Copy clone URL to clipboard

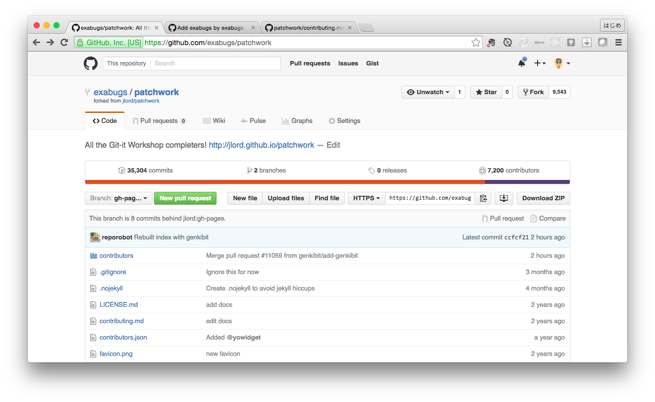pyautogui.click(x=483, y=198)
